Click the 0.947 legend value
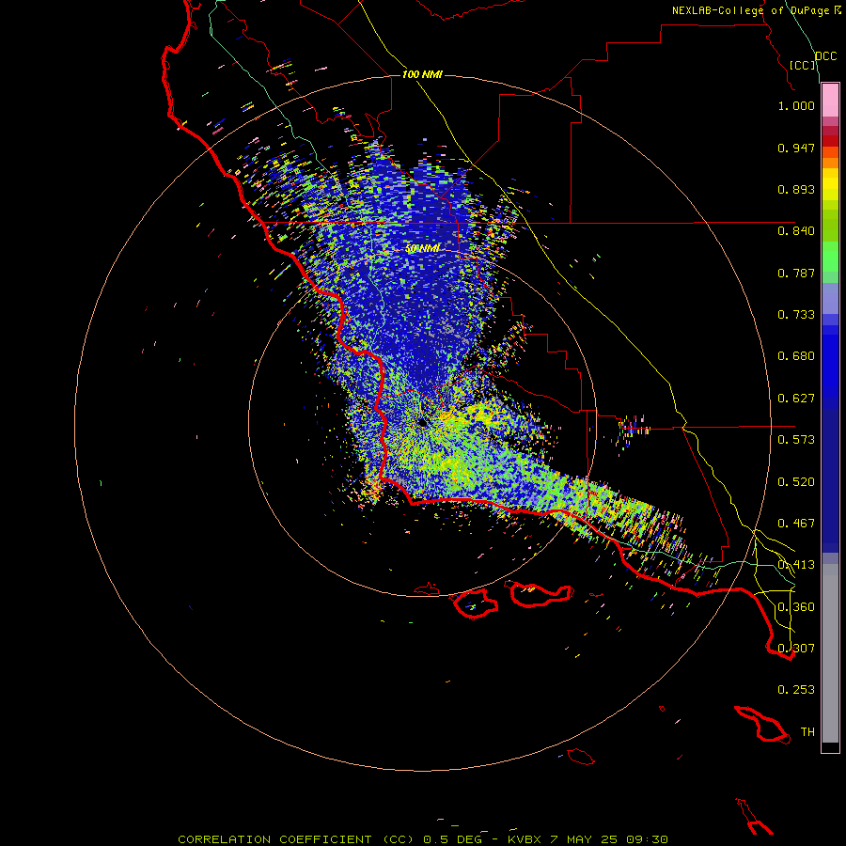This screenshot has width=846, height=846. coord(796,148)
